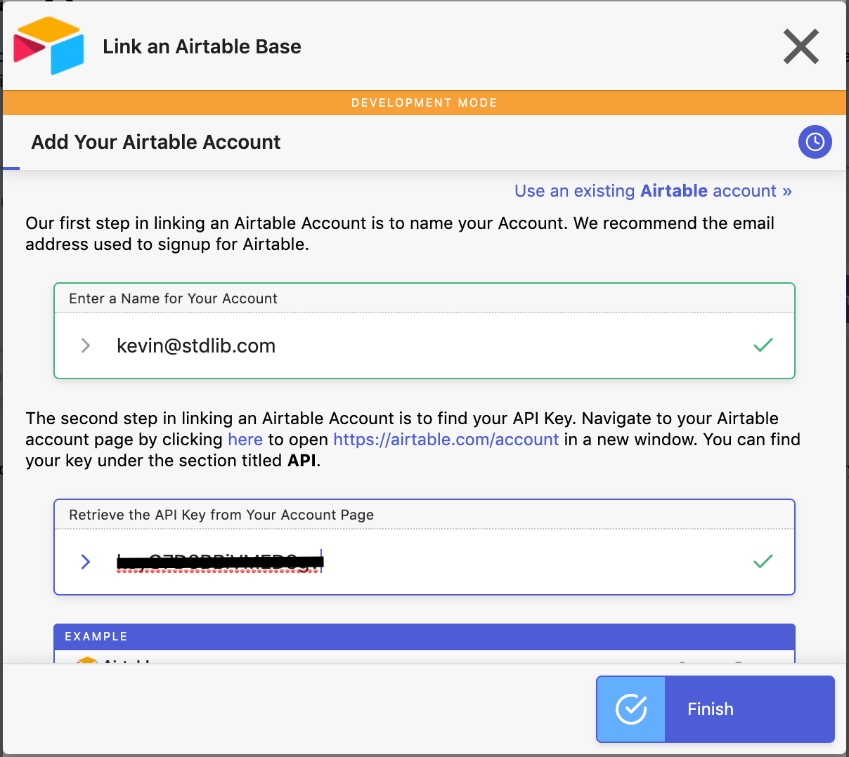The image size is (849, 757).
Task: Close the Link an Airtable Base dialog
Action: (x=801, y=46)
